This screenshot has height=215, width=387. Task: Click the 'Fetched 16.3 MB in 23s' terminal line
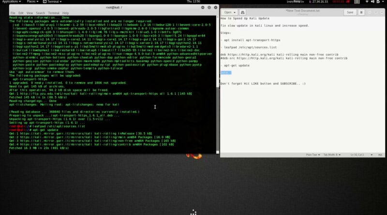39,148
